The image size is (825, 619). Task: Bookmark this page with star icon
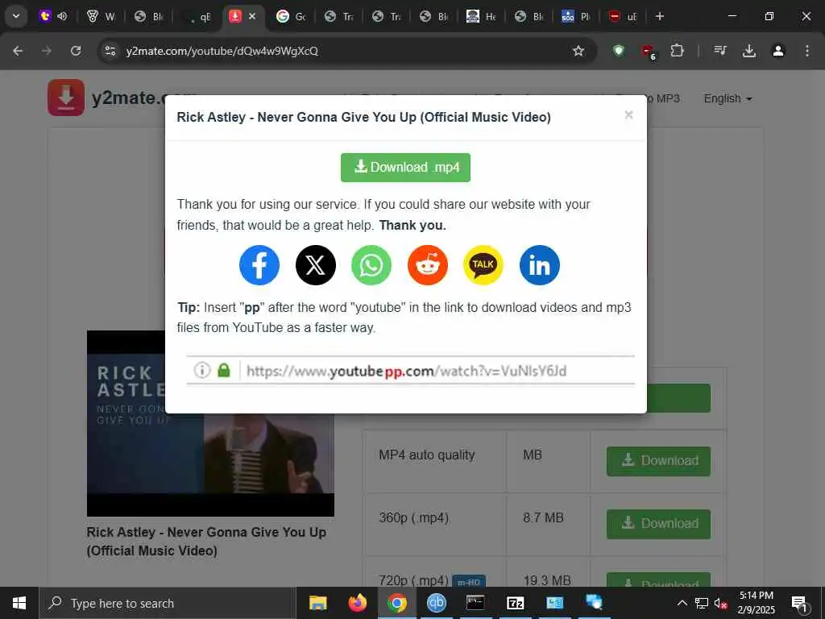click(x=578, y=51)
